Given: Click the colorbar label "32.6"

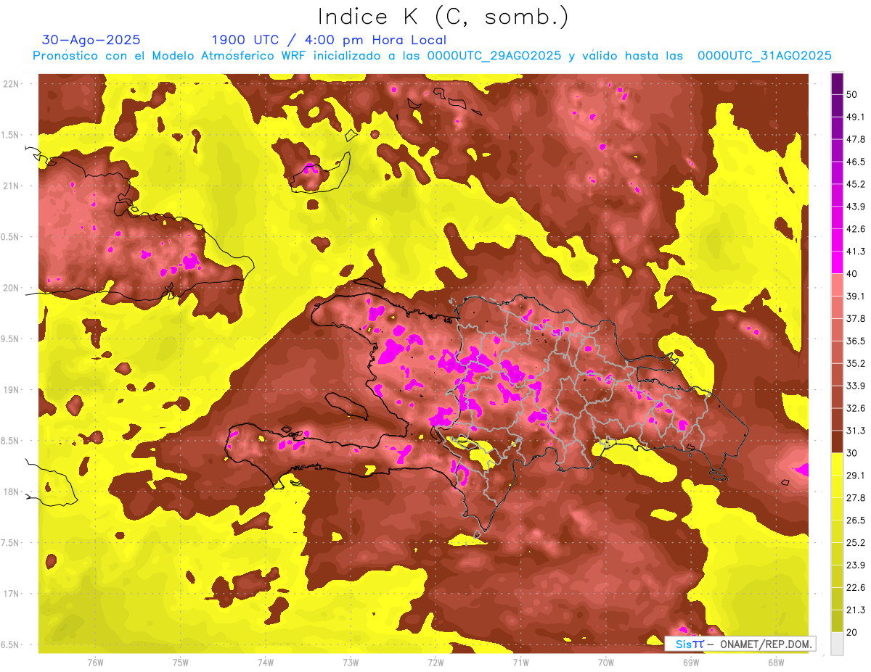Looking at the screenshot, I should point(856,408).
